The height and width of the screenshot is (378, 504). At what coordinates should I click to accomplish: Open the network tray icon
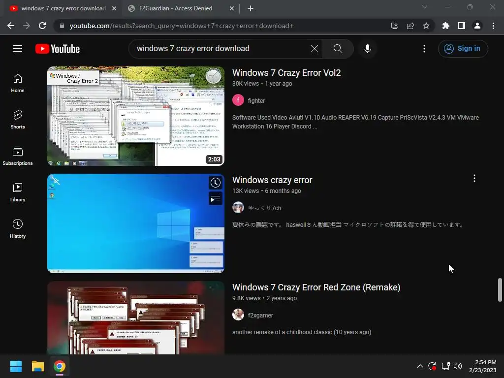point(445,366)
